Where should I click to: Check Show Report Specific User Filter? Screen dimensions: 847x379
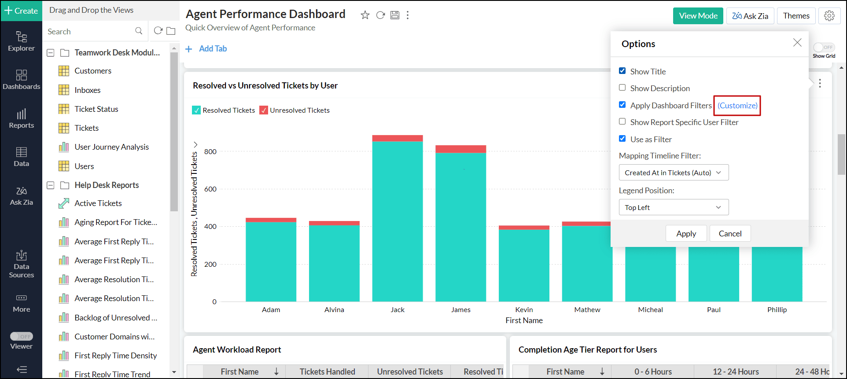click(622, 122)
